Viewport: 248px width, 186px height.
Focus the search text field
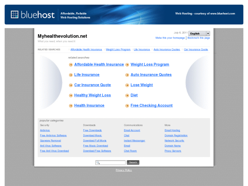coord(111,162)
